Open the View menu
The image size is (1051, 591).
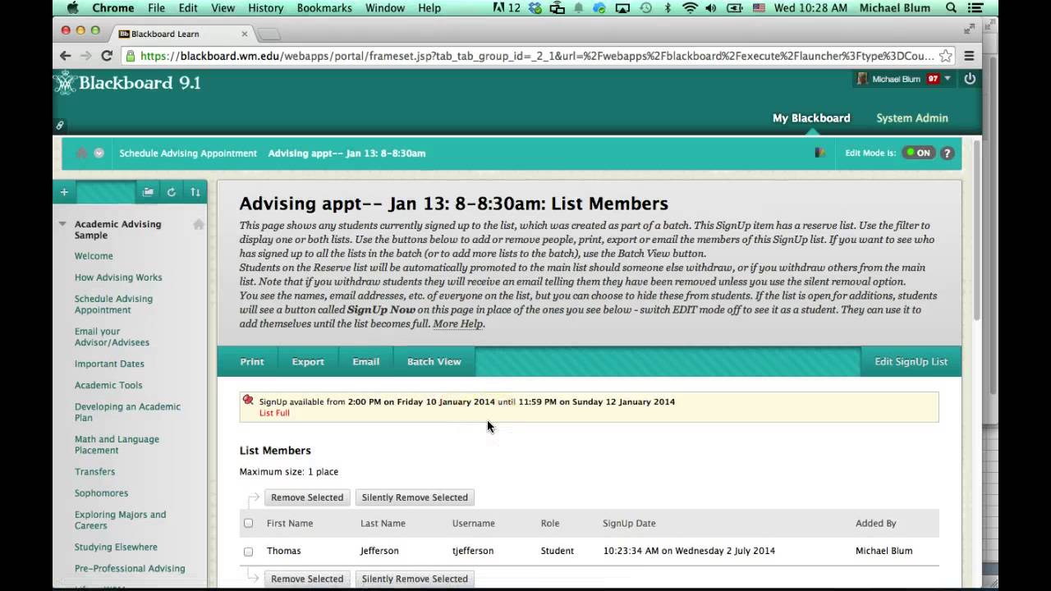[223, 8]
